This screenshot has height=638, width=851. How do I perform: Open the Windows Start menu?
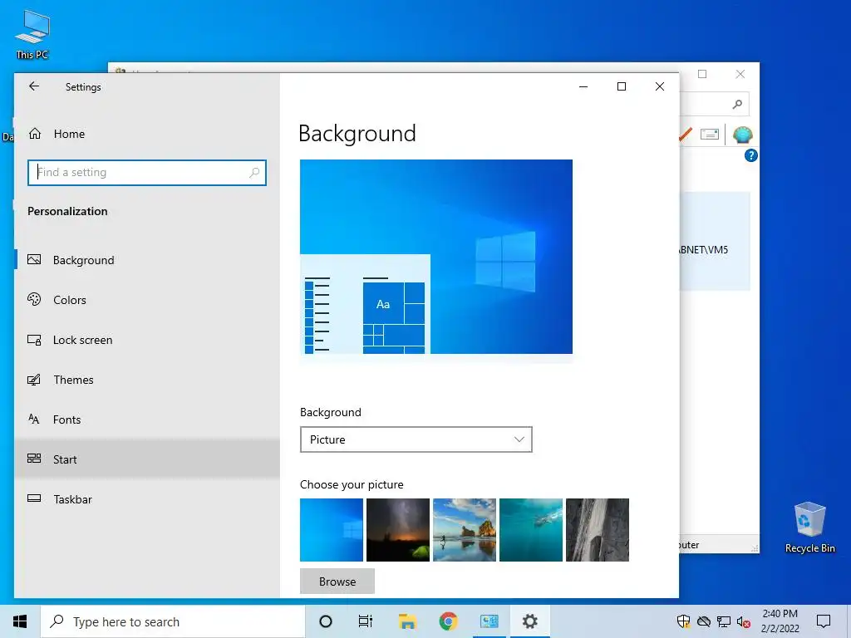[x=20, y=621]
